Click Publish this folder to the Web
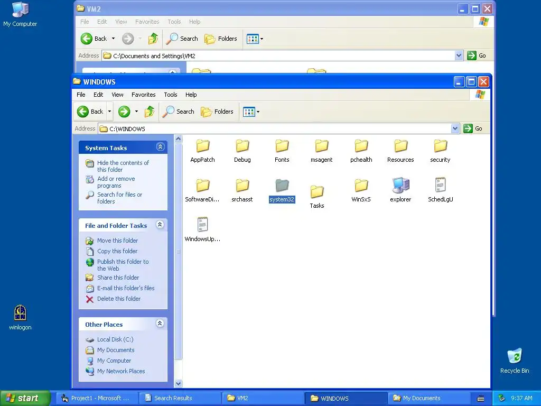Image resolution: width=541 pixels, height=406 pixels. point(123,265)
